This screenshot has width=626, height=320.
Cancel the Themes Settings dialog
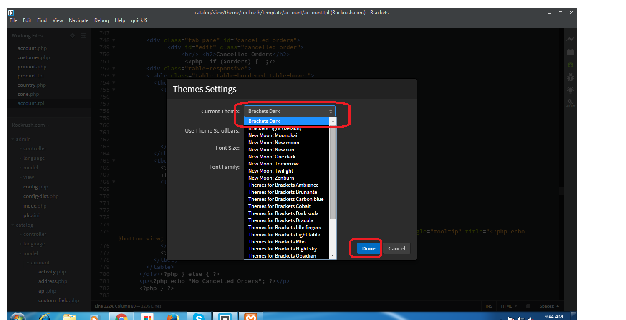pyautogui.click(x=396, y=248)
